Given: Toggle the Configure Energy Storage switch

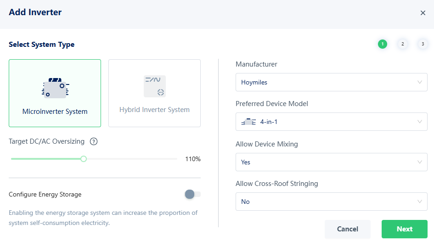Looking at the screenshot, I should pyautogui.click(x=192, y=194).
